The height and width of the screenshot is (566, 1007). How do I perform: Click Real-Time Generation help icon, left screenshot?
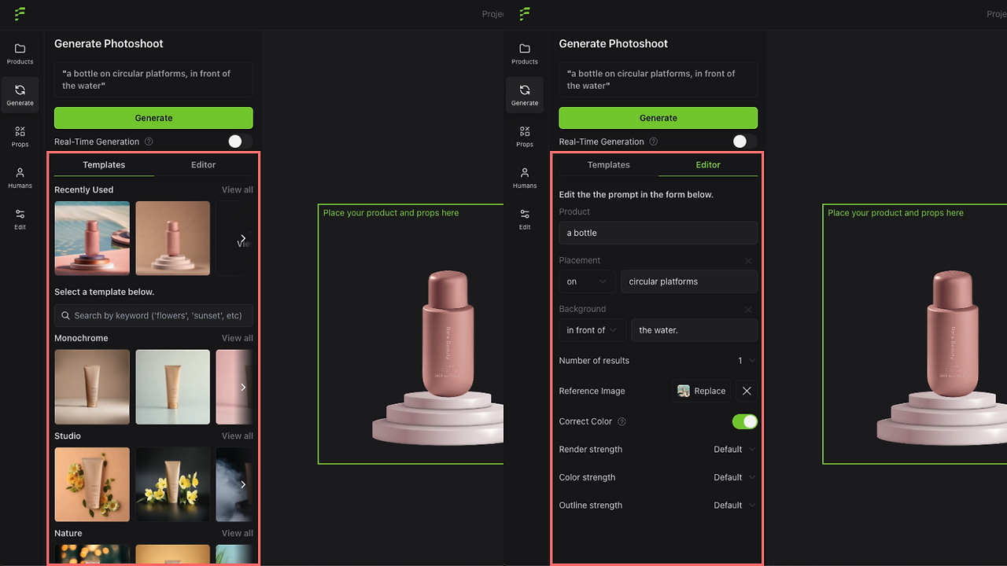(x=149, y=141)
